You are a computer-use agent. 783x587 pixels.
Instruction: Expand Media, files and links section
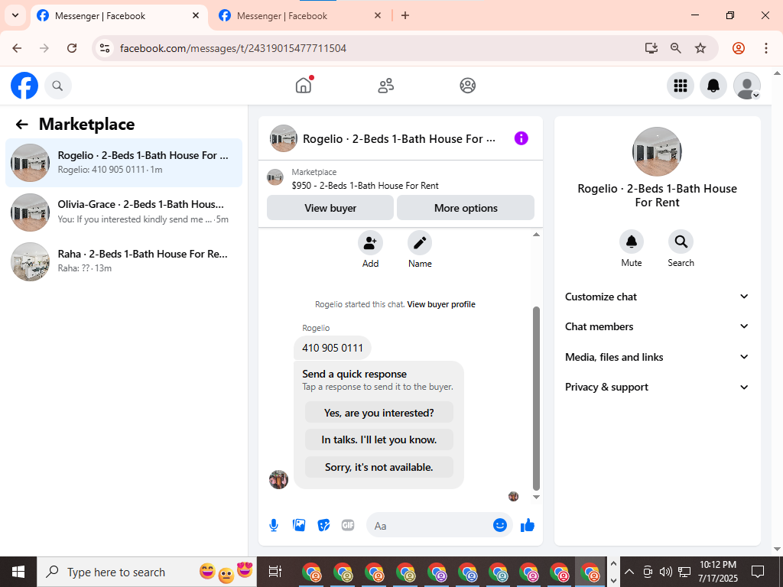coord(657,357)
